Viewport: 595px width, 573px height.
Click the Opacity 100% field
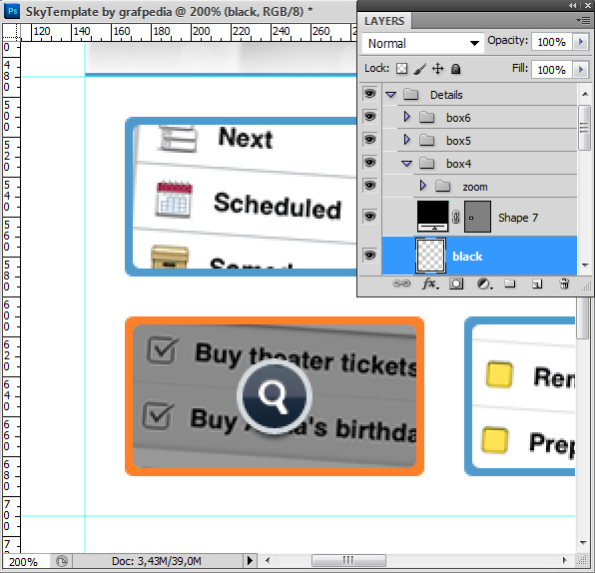point(552,42)
